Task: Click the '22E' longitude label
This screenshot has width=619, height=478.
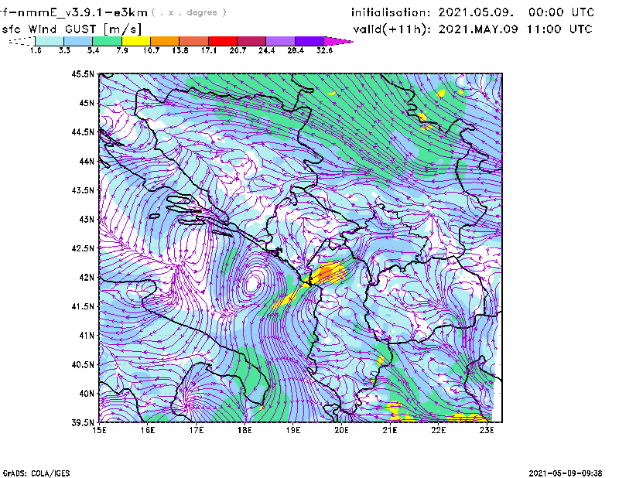Action: [x=439, y=430]
